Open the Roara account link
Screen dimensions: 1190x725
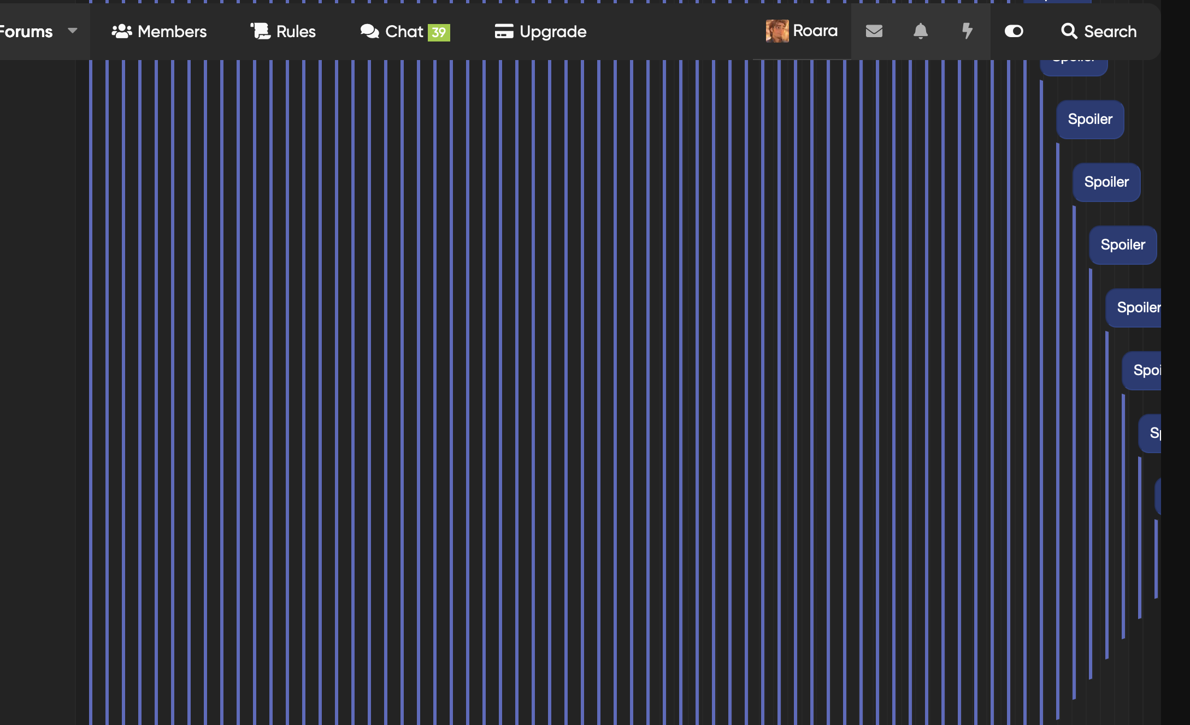click(802, 31)
